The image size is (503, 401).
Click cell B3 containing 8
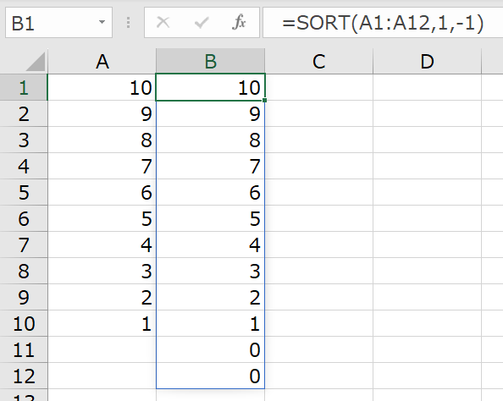pyautogui.click(x=211, y=140)
